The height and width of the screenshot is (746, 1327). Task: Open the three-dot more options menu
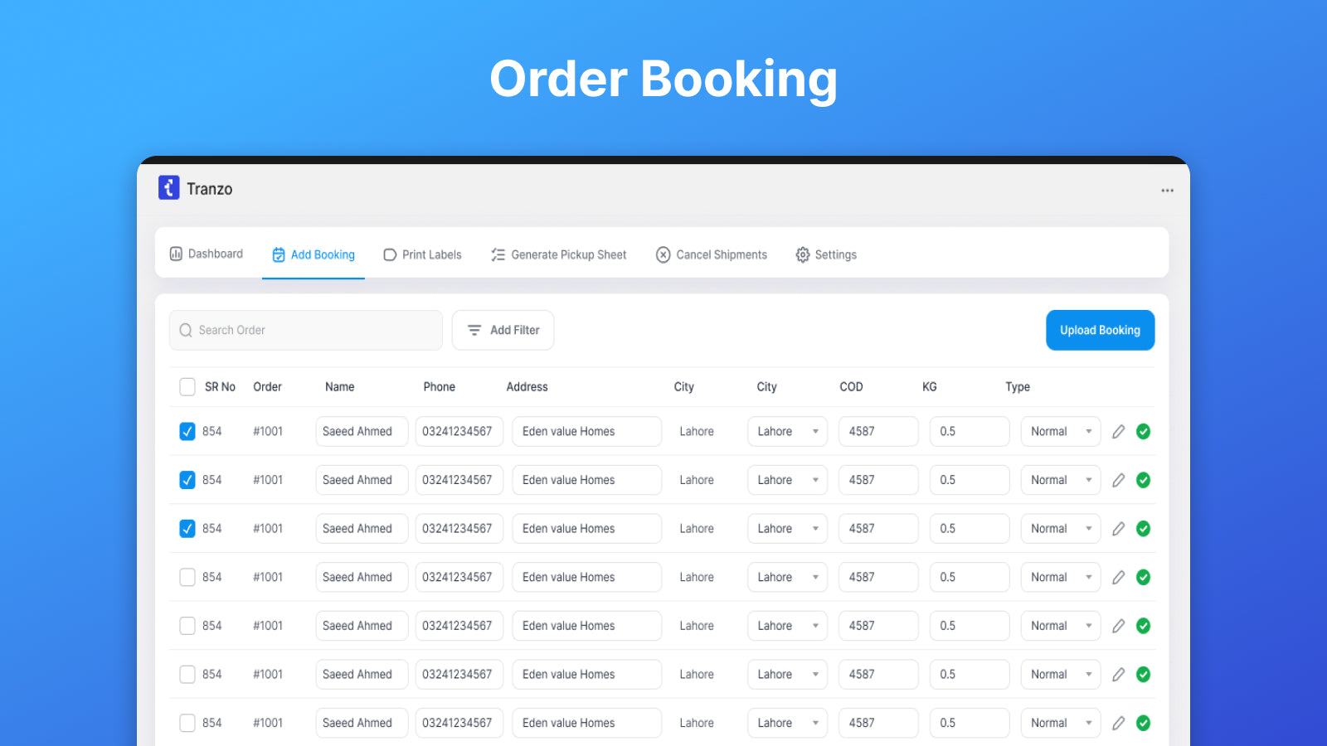pyautogui.click(x=1167, y=191)
